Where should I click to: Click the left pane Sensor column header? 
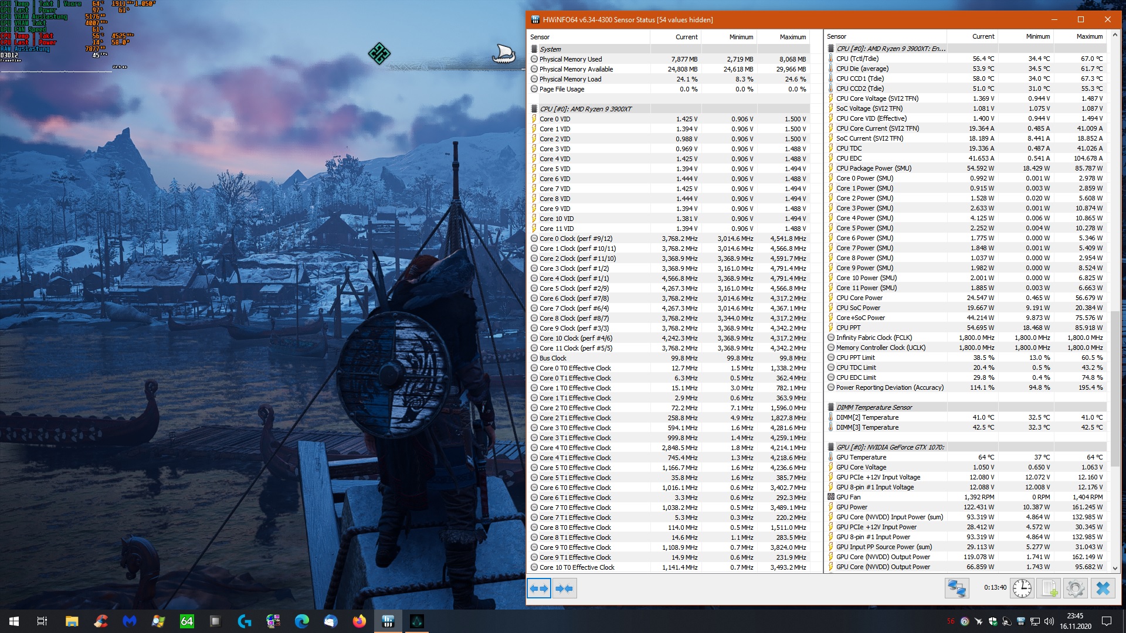coord(540,37)
